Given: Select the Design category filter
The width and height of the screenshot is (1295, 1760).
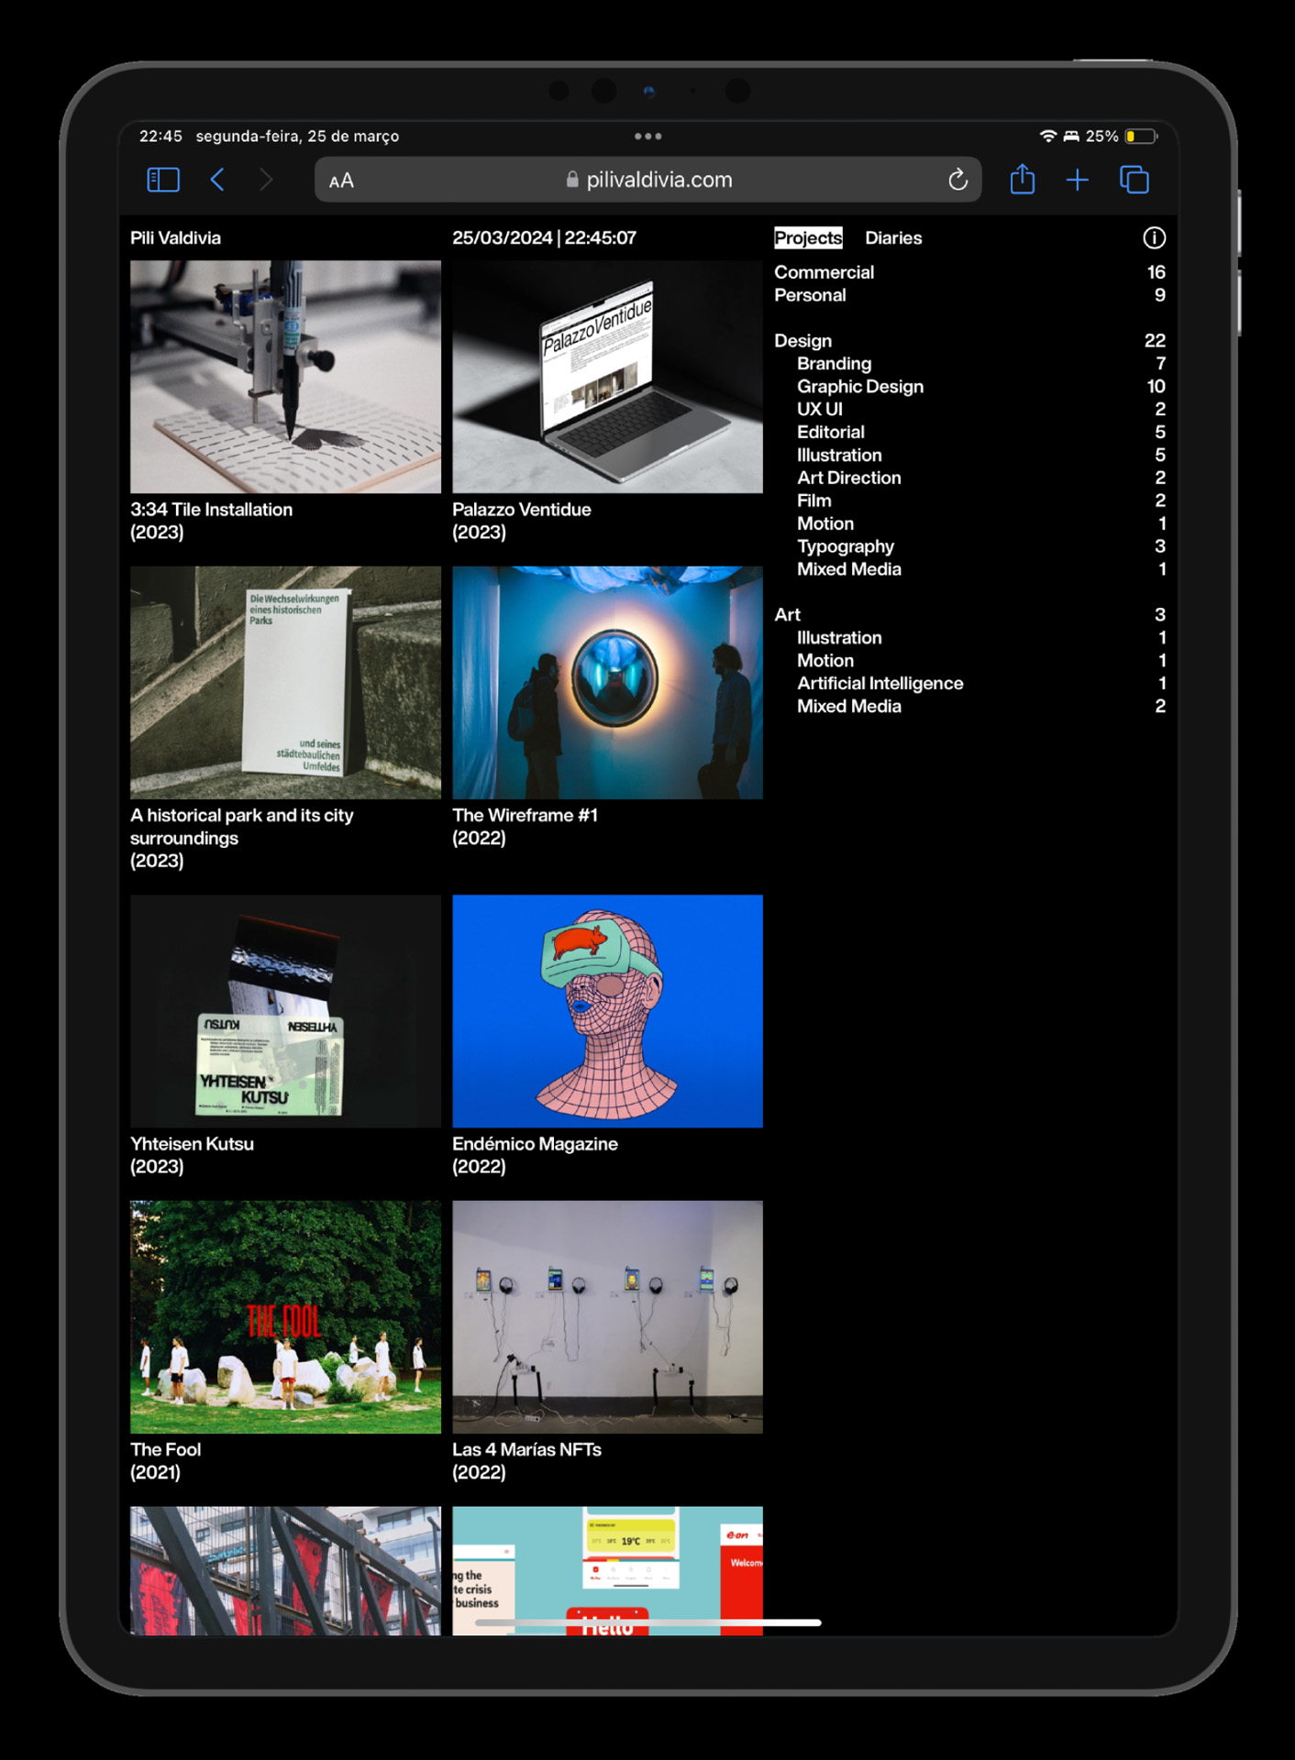Looking at the screenshot, I should [x=802, y=341].
